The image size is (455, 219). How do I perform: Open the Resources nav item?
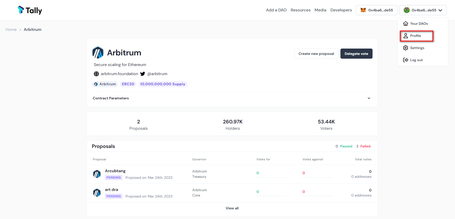click(300, 10)
